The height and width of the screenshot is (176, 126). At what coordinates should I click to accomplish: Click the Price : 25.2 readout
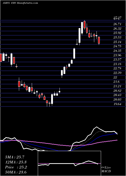[x=16, y=167]
